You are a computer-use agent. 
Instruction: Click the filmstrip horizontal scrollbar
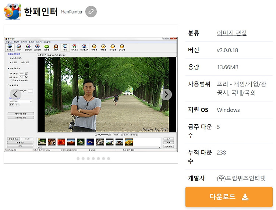point(99,147)
